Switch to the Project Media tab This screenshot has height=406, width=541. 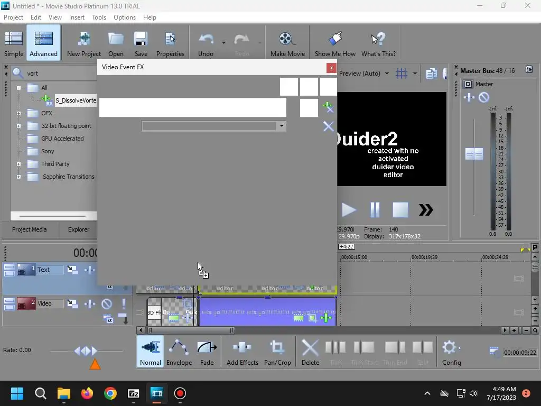[x=30, y=229]
